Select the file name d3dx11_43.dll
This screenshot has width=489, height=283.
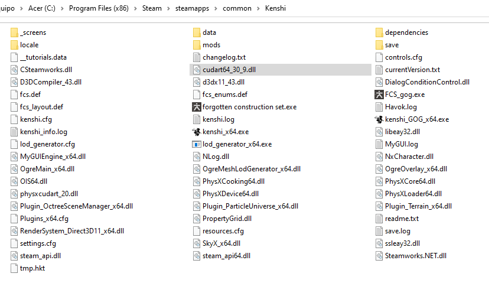tap(224, 82)
